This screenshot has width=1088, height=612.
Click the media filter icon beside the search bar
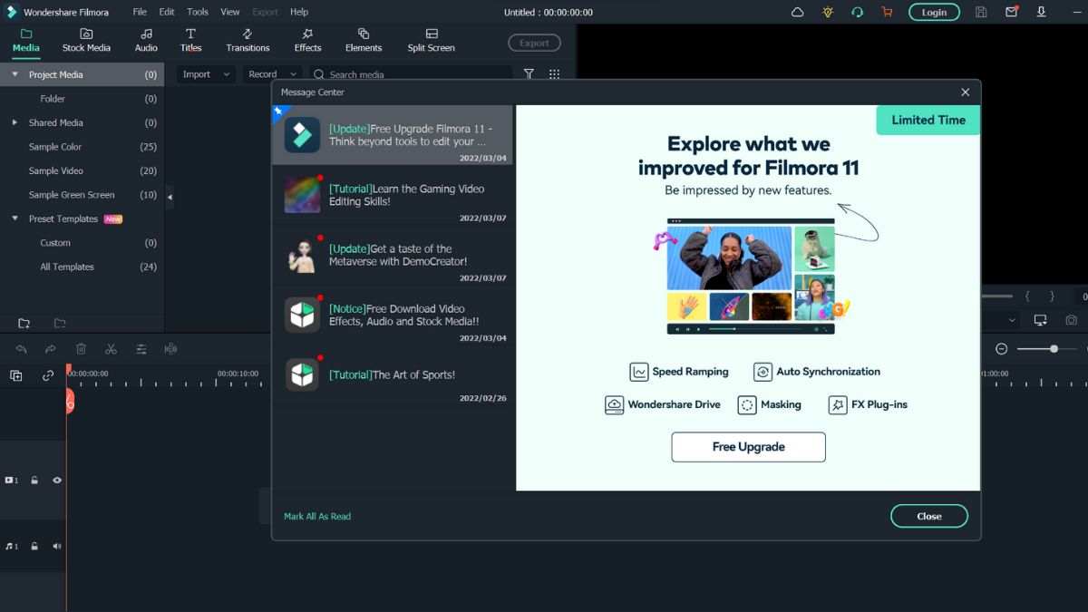(529, 74)
